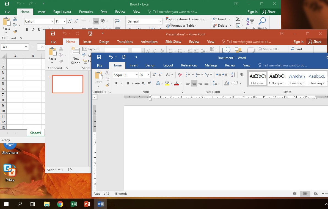Open Word font size 20 dropdown
Viewport: 328px width, 209px height.
tap(148, 75)
